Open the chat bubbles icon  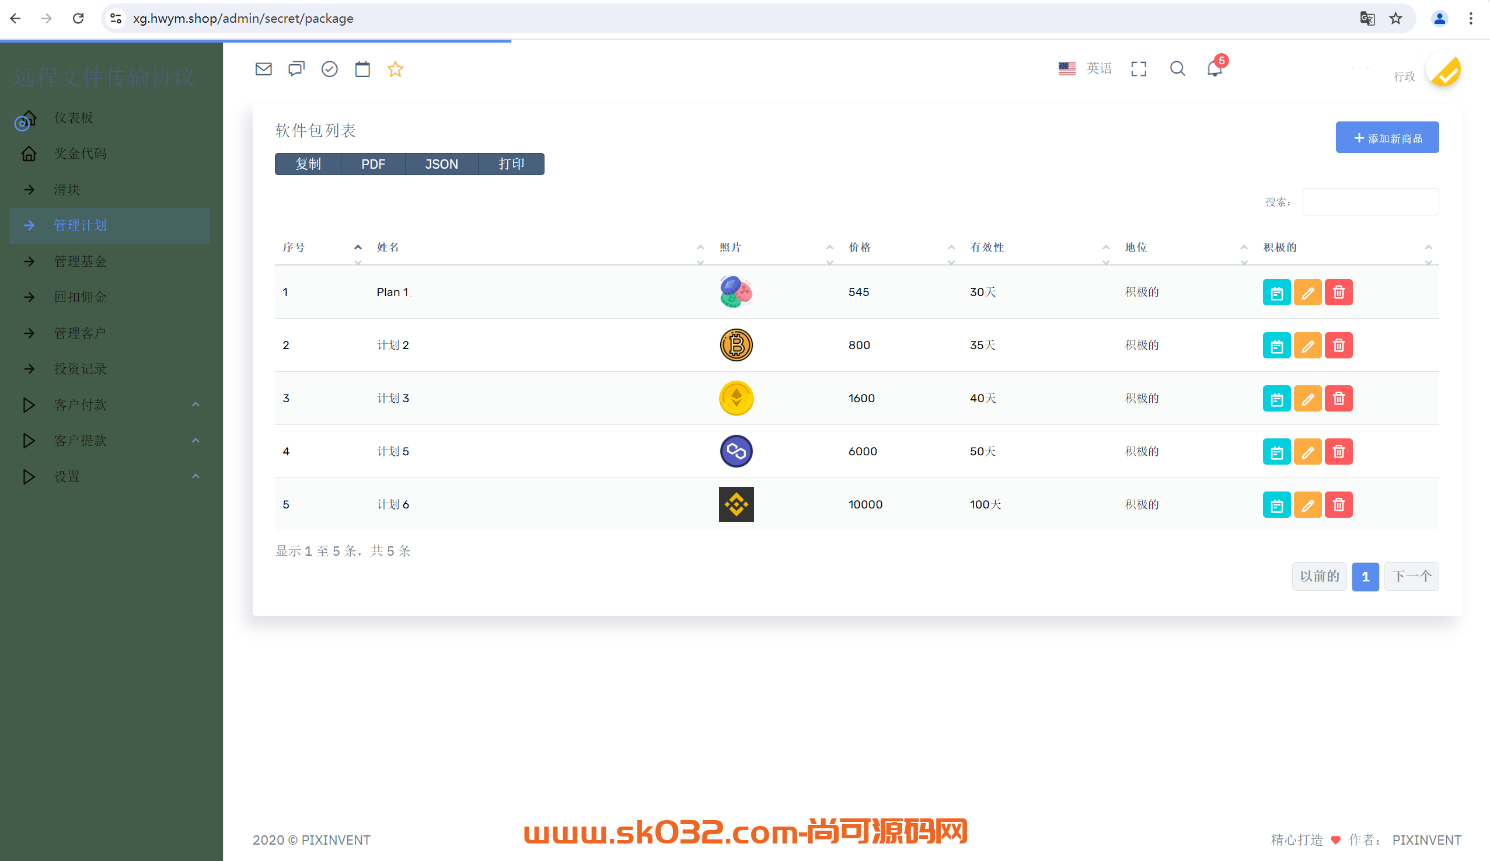point(296,69)
